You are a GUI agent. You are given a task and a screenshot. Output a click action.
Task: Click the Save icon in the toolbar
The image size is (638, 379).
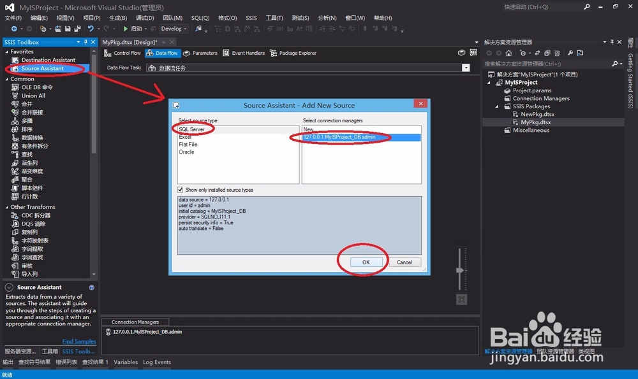point(68,29)
